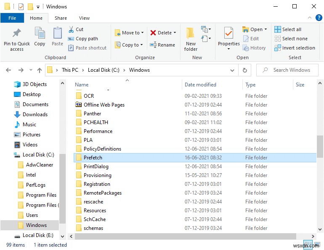Click Select none

pos(291,39)
